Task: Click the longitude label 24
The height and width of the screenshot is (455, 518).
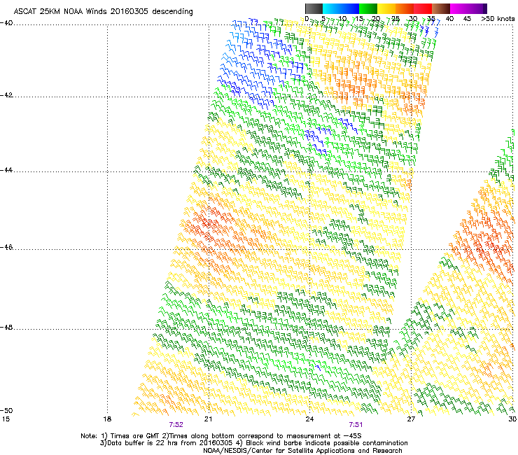Action: tap(309, 419)
